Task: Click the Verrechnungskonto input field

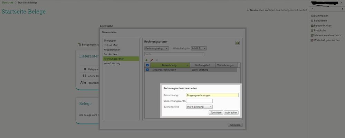Action: tap(199, 101)
